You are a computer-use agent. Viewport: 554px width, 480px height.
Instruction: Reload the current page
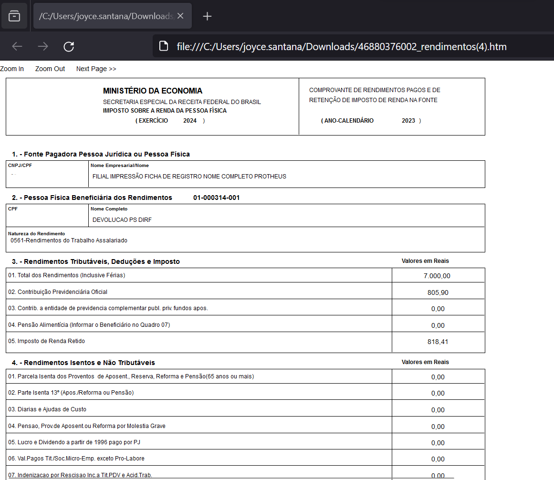click(68, 46)
